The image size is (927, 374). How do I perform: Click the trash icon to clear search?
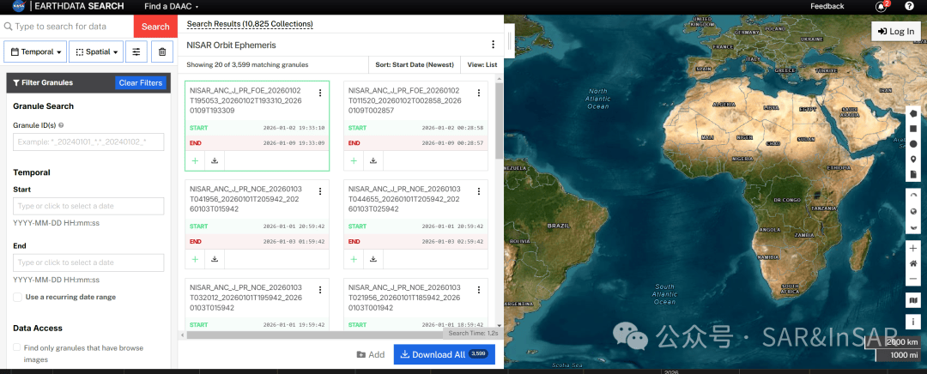pyautogui.click(x=162, y=52)
